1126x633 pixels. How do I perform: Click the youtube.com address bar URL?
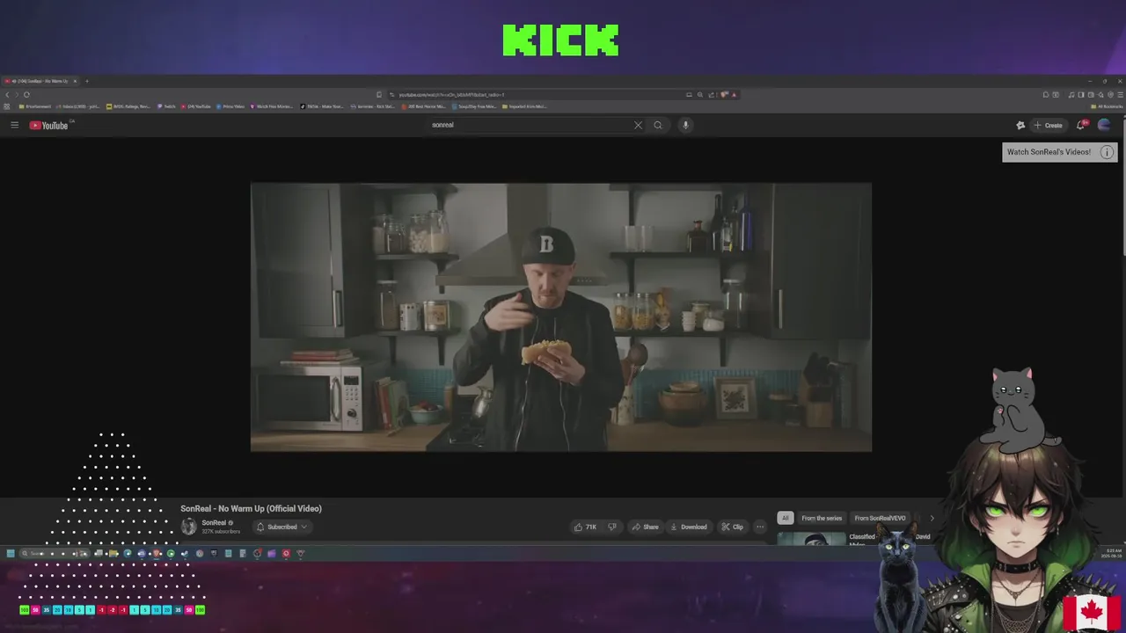pos(451,95)
